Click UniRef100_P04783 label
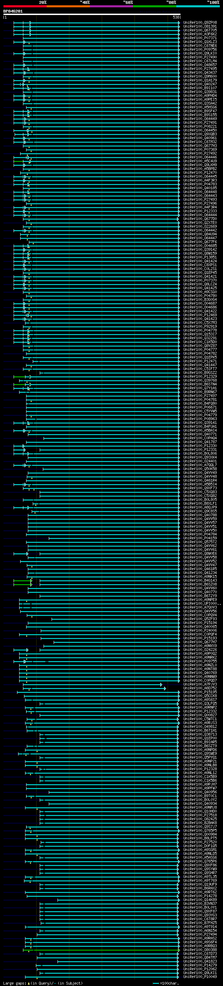The image size is (223, 986). [200, 184]
